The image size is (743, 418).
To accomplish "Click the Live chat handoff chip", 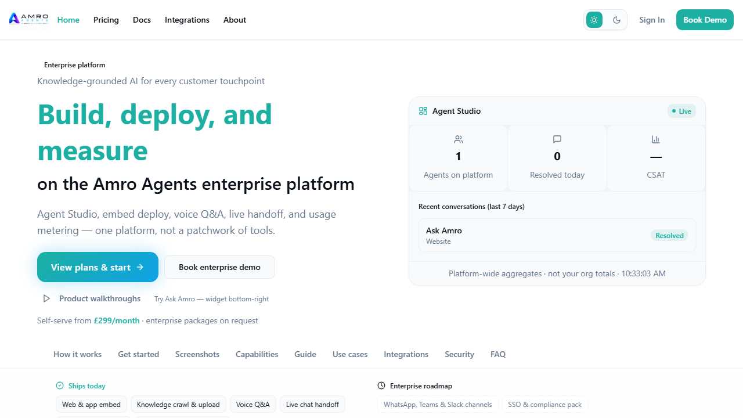I will point(312,404).
